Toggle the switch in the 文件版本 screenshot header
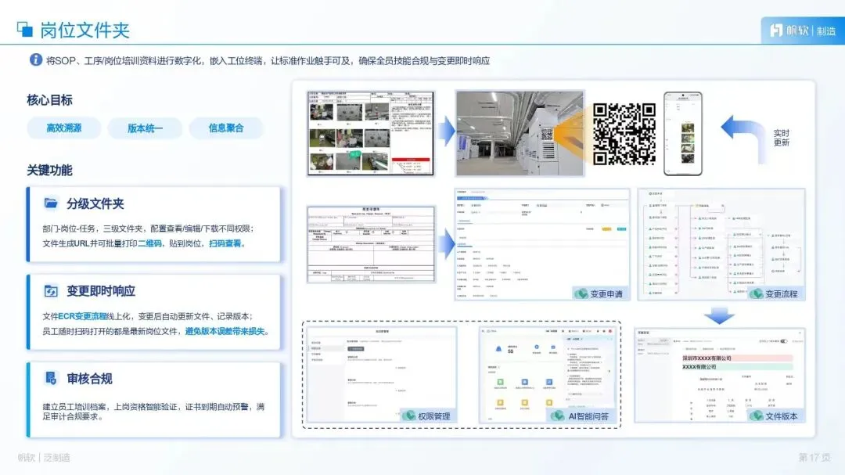The height and width of the screenshot is (475, 845). 784,341
